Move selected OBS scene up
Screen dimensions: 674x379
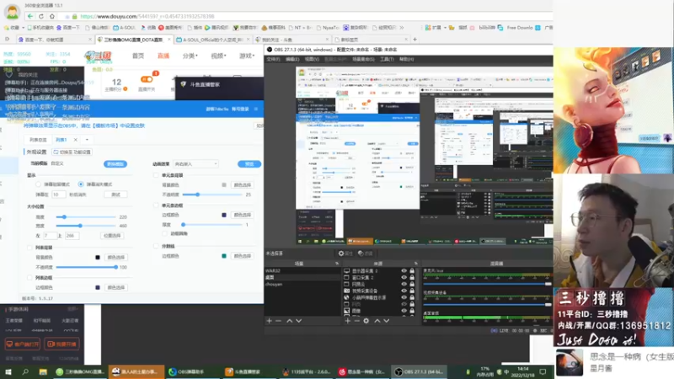click(x=289, y=321)
